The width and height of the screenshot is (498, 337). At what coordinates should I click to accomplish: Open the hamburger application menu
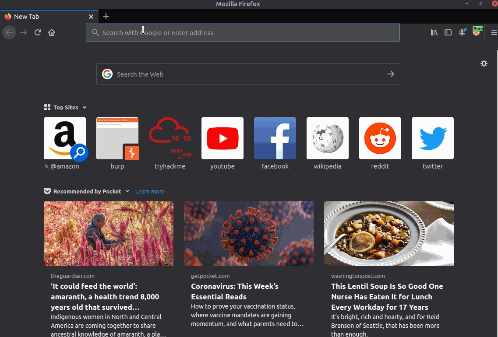(x=494, y=32)
